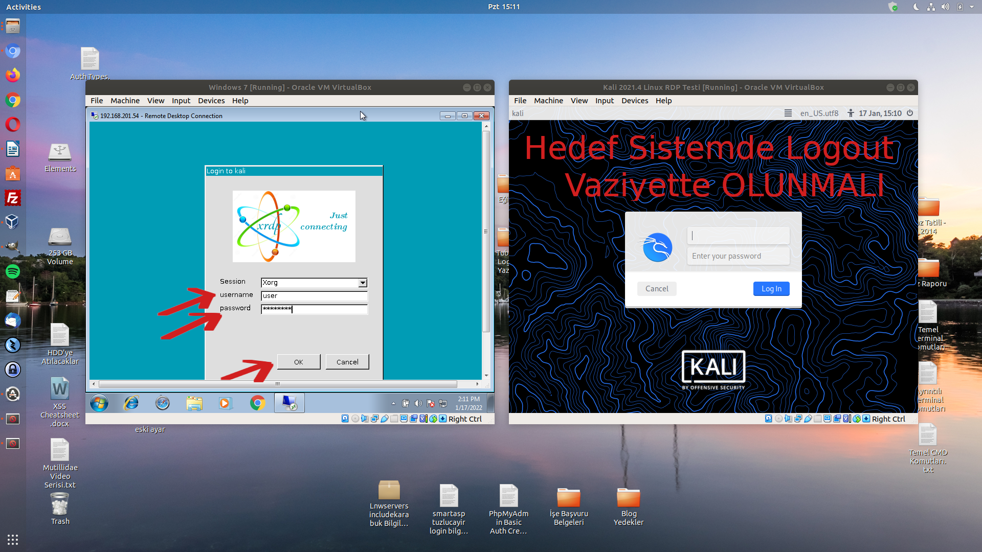Open Spotify from the dock
The height and width of the screenshot is (552, 982).
(13, 271)
